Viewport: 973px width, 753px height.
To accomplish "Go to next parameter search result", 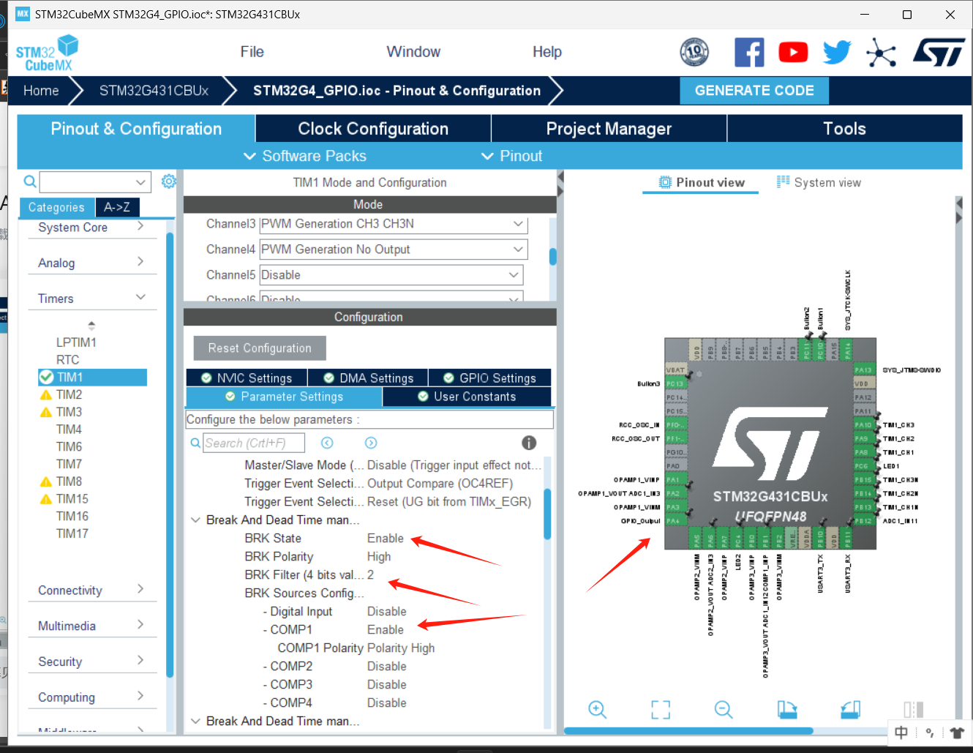I will 371,443.
